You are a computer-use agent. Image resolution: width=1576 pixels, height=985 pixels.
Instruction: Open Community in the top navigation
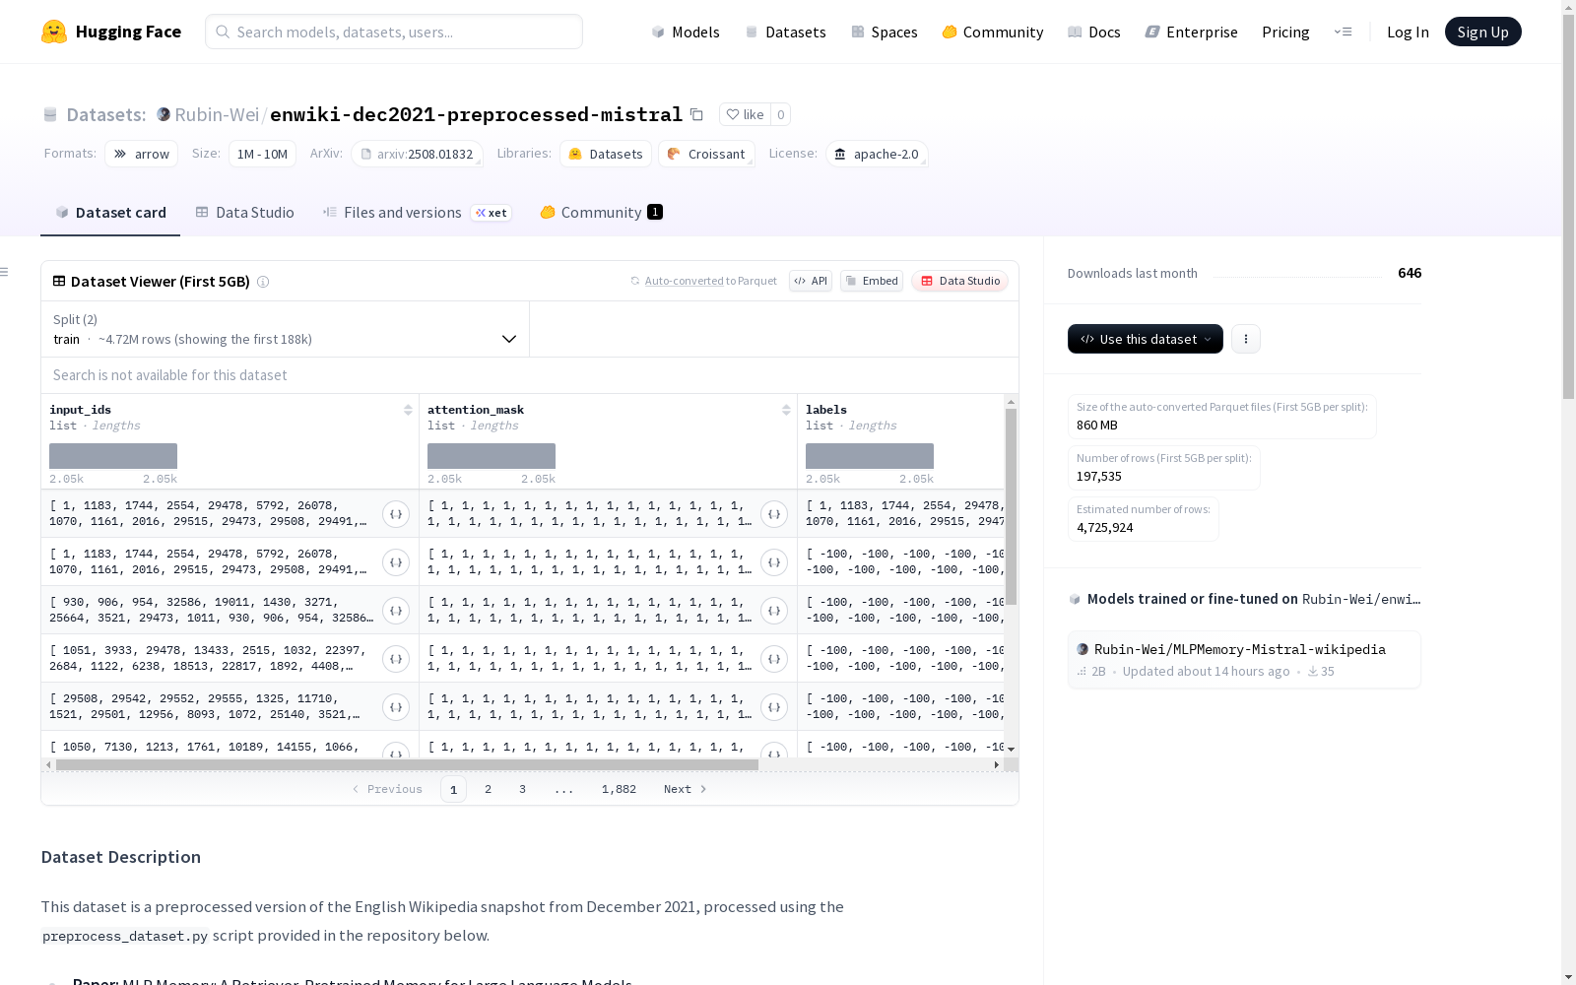[992, 32]
